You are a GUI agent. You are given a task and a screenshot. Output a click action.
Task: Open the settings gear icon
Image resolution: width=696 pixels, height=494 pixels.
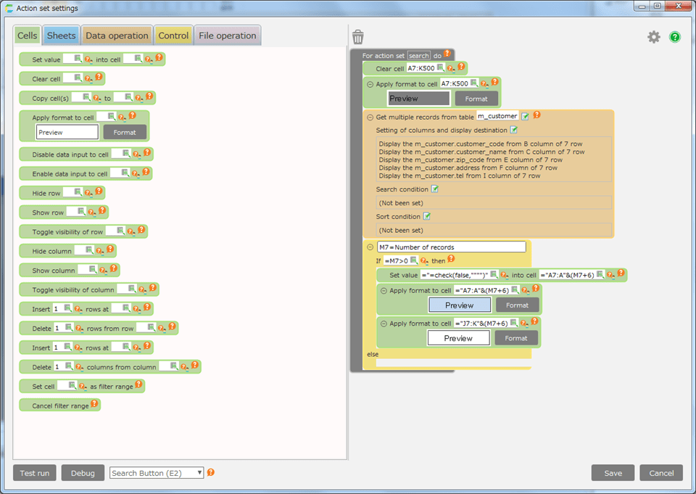point(654,37)
